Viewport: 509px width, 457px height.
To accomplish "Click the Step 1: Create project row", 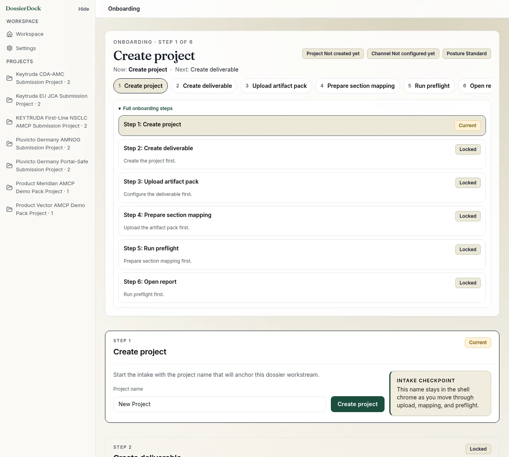I will (302, 126).
